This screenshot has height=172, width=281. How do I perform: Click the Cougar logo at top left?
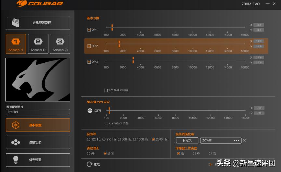(40, 4)
